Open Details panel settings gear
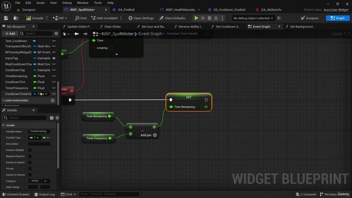 coord(57,118)
